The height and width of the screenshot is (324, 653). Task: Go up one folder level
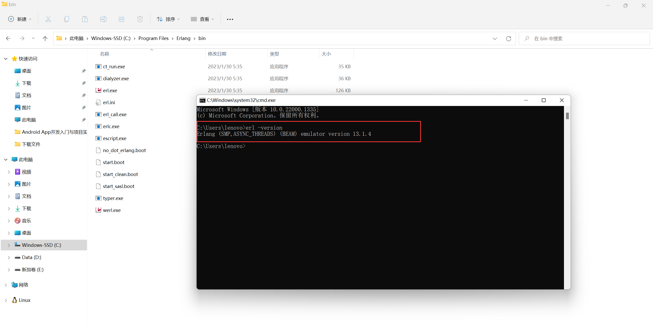click(x=45, y=38)
